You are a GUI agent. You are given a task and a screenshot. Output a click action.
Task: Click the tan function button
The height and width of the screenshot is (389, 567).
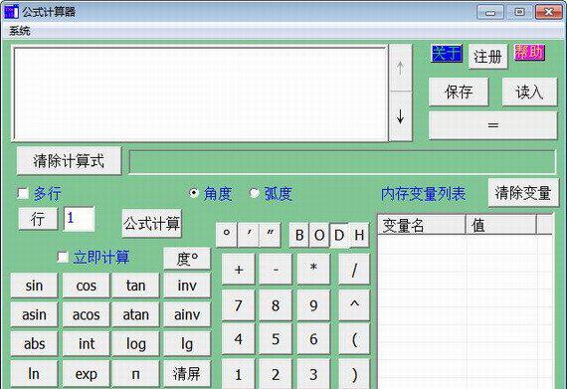[136, 286]
